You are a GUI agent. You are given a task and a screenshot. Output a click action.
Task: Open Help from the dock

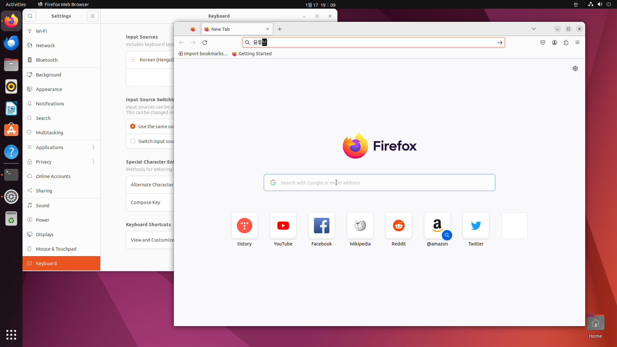pos(11,152)
